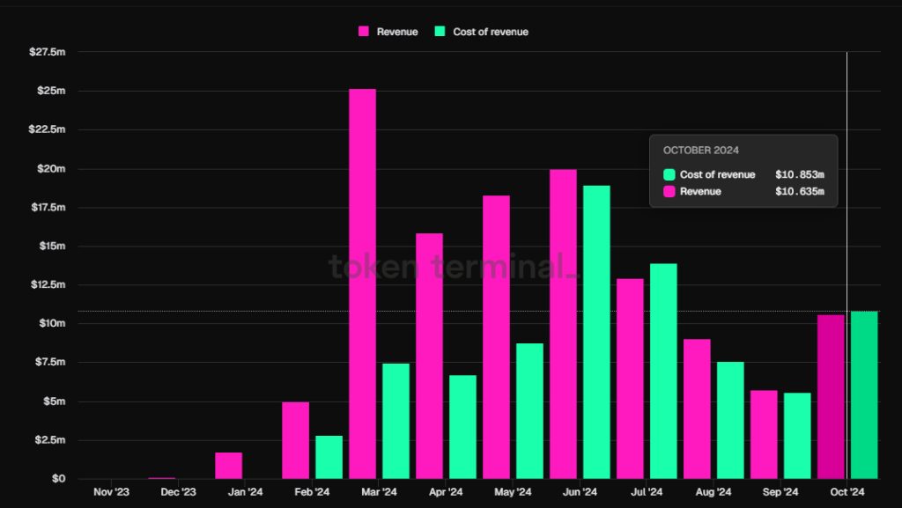Toggle the Revenue series legend label
Screen dimensions: 902x508
pyautogui.click(x=396, y=32)
